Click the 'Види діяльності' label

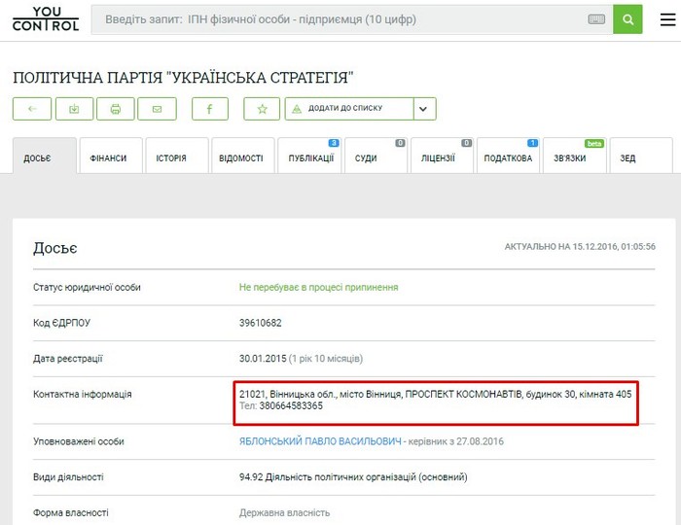[68, 477]
